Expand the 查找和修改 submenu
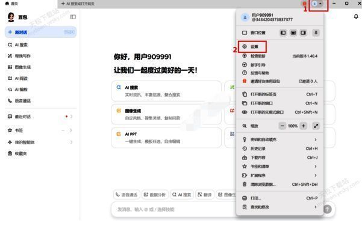Viewport: 362px width, 226px height. (279, 207)
